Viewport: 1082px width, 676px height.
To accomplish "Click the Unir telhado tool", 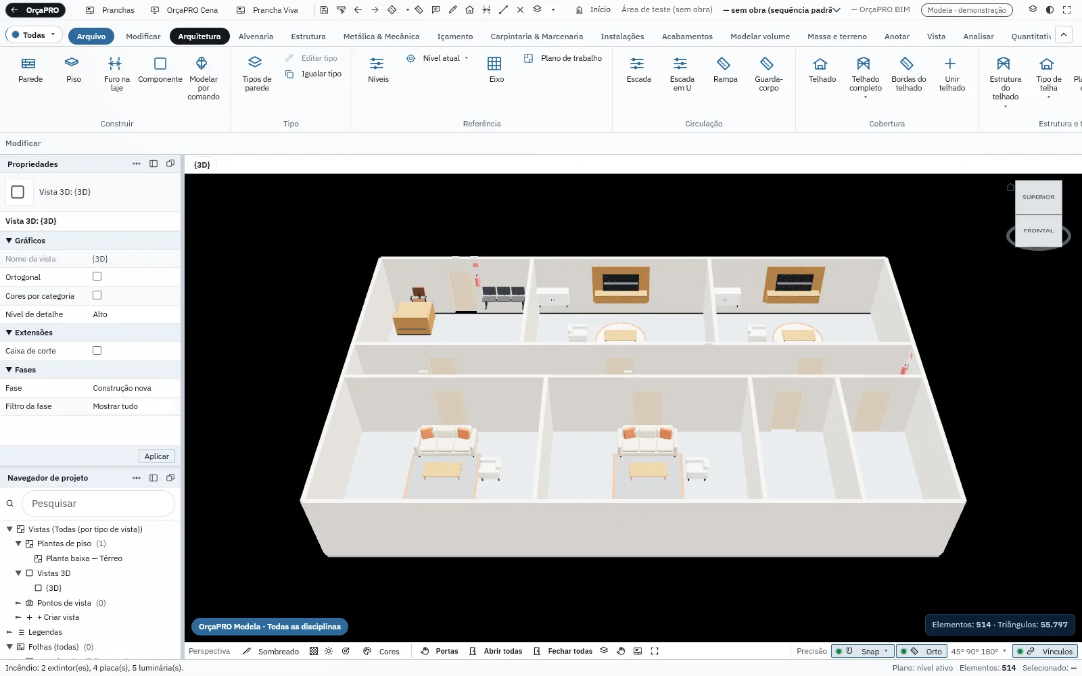I will 951,74.
